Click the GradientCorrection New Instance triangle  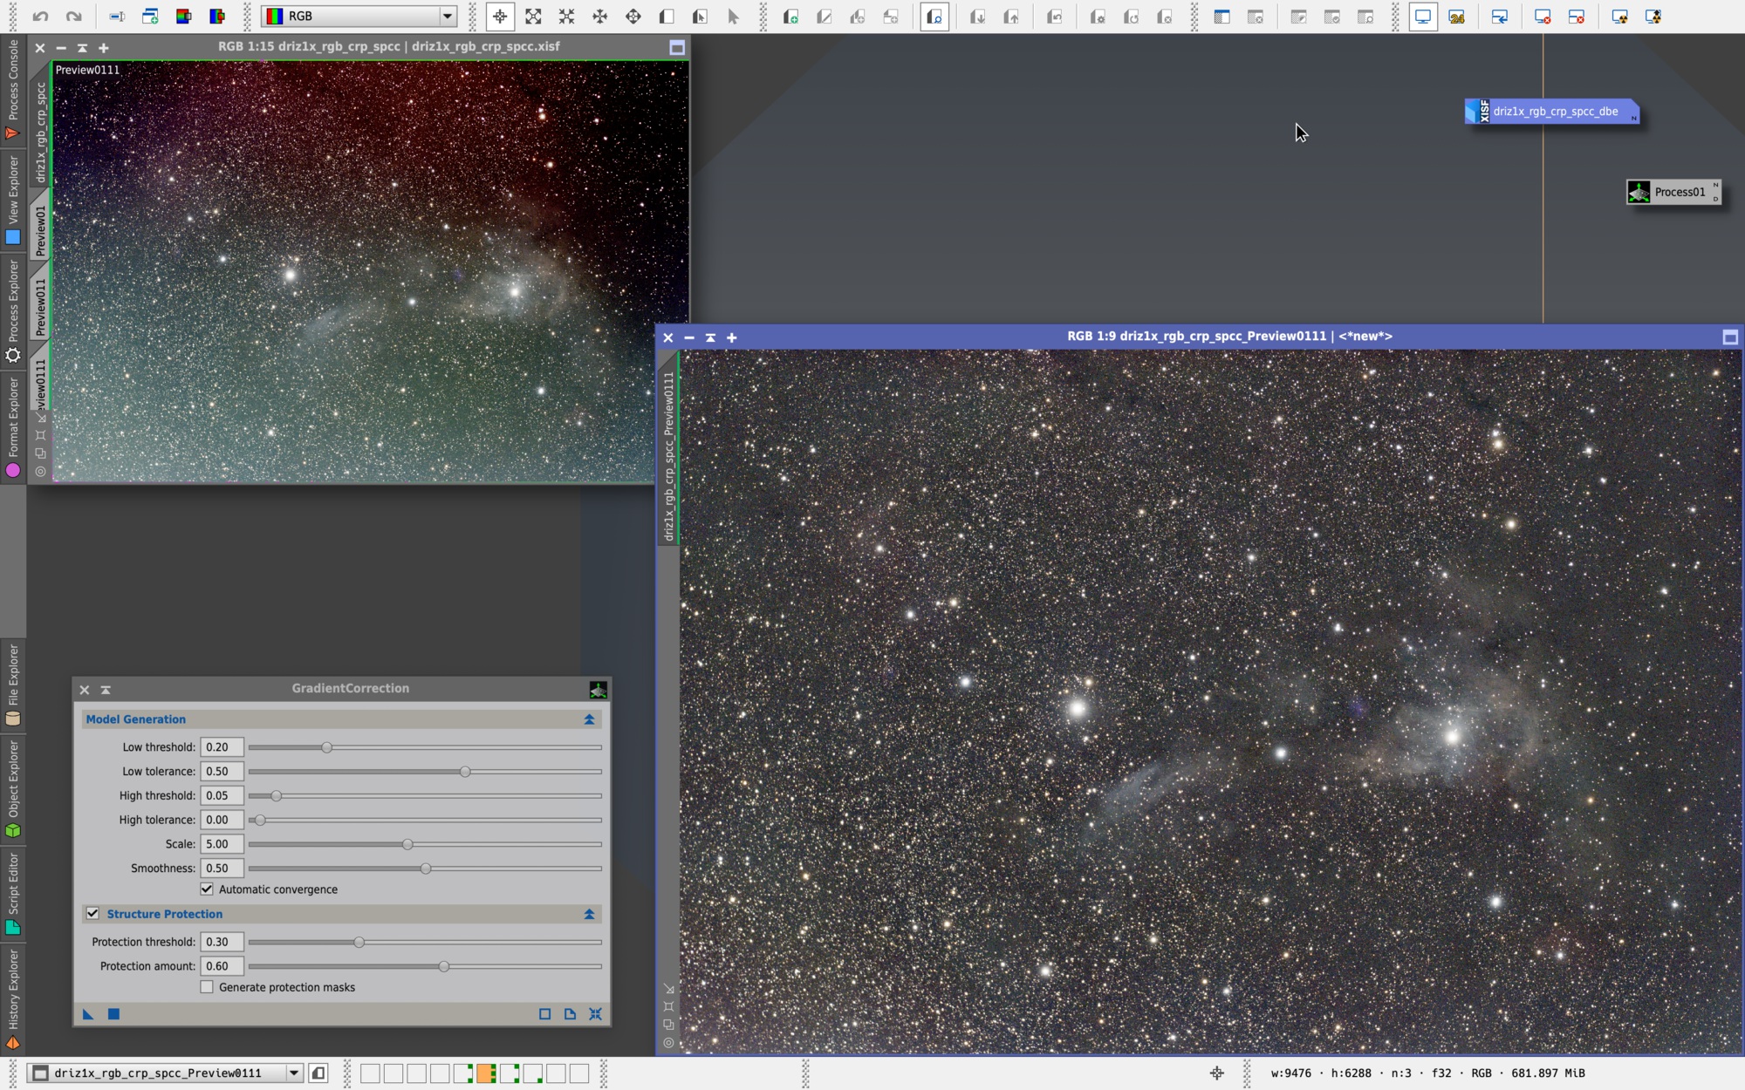[88, 1013]
